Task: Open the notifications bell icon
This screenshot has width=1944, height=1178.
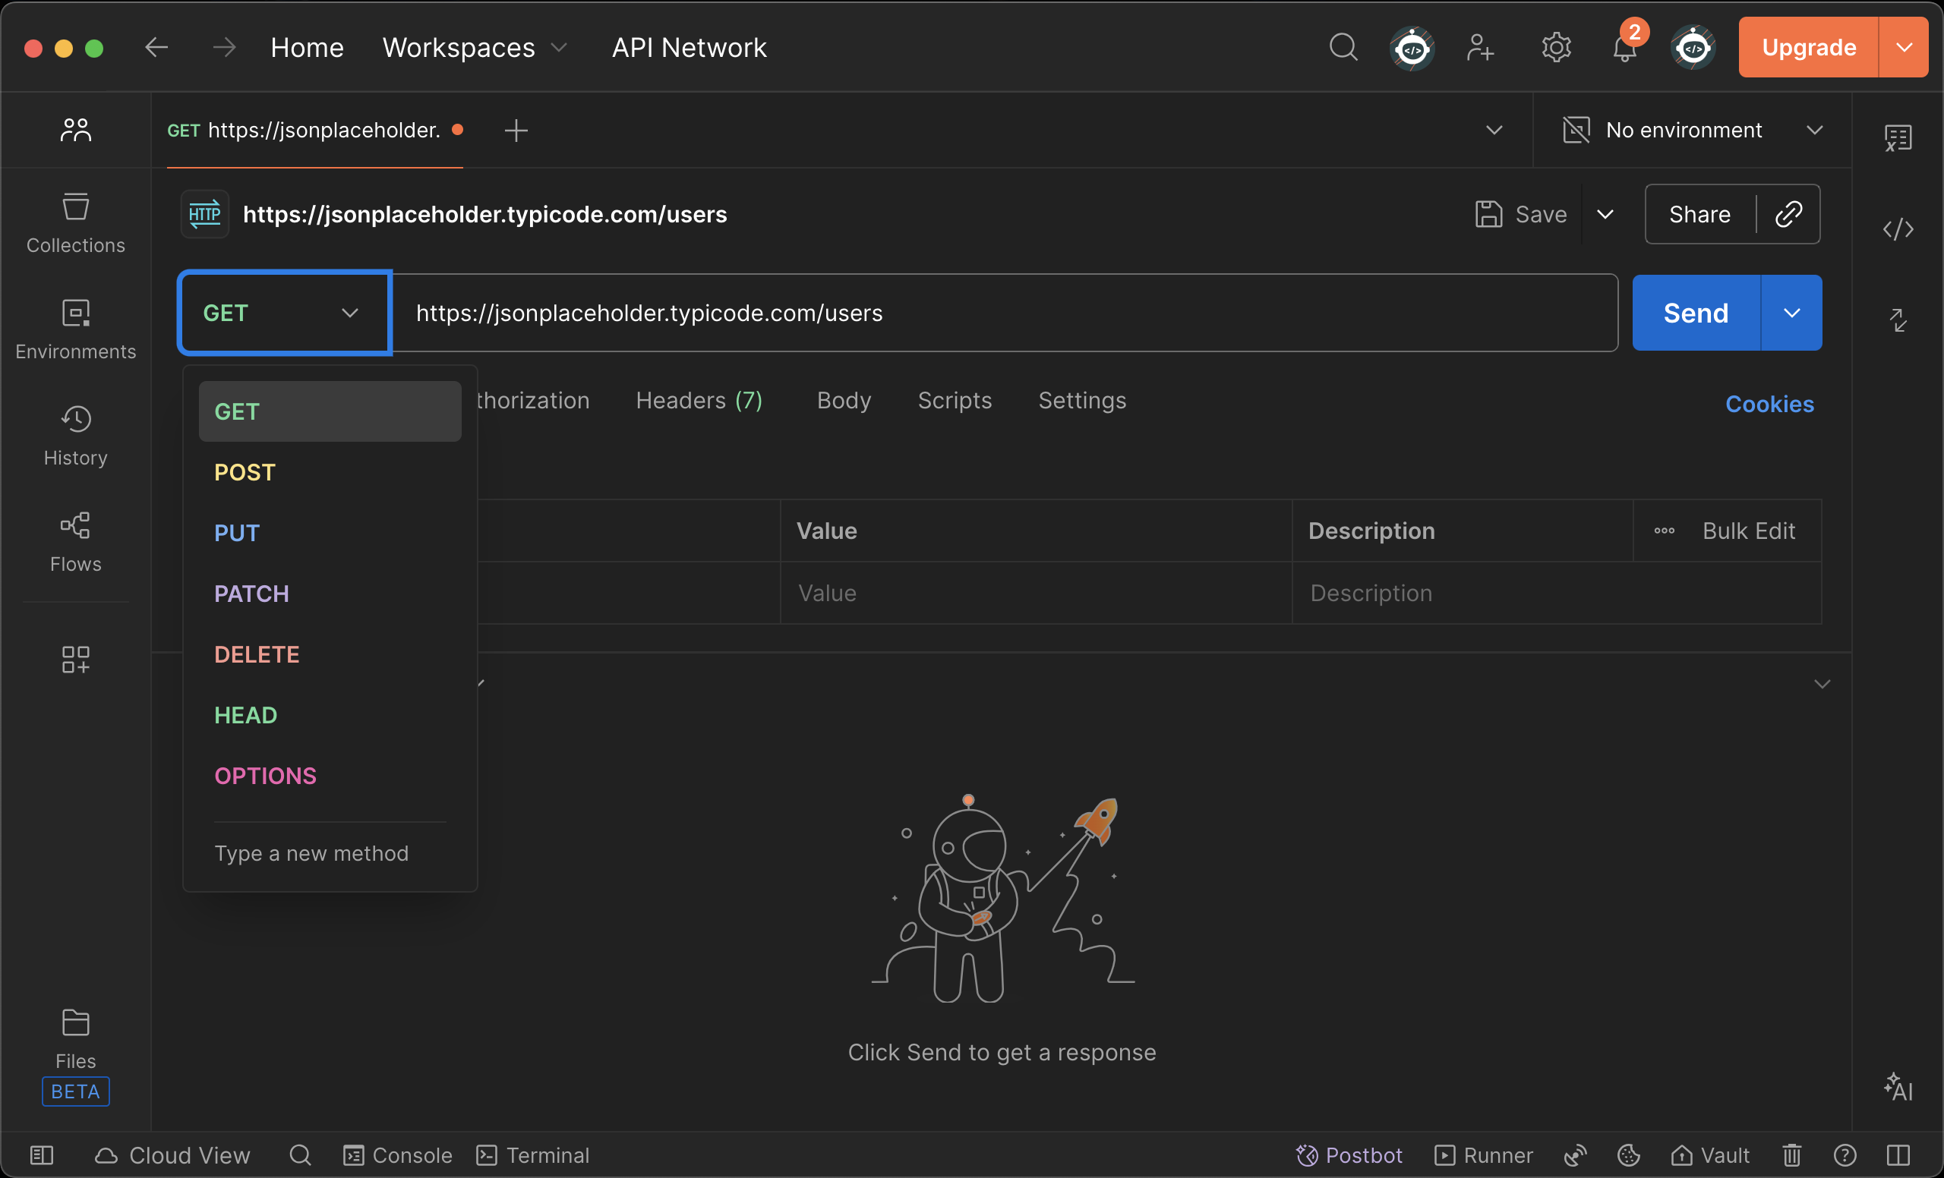Action: pos(1624,49)
